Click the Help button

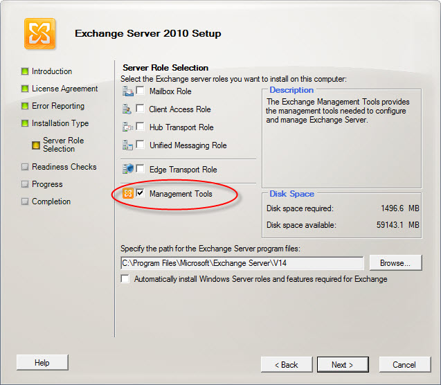[42, 363]
